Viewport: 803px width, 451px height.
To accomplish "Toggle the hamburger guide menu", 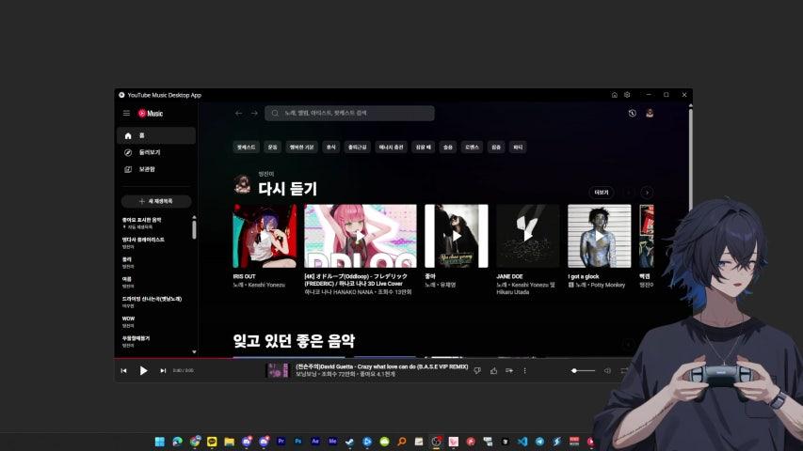I will 126,113.
